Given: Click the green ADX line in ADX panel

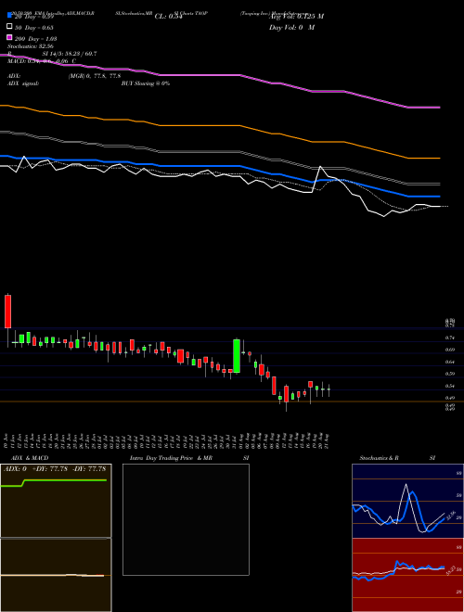Looking at the screenshot, I should pos(62,480).
